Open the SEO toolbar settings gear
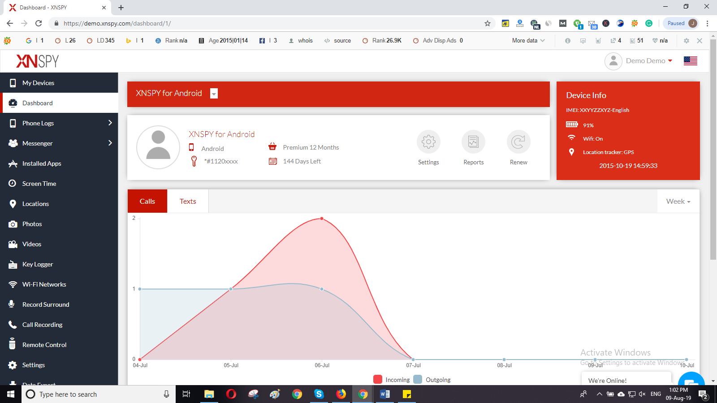The image size is (717, 403). click(x=686, y=40)
